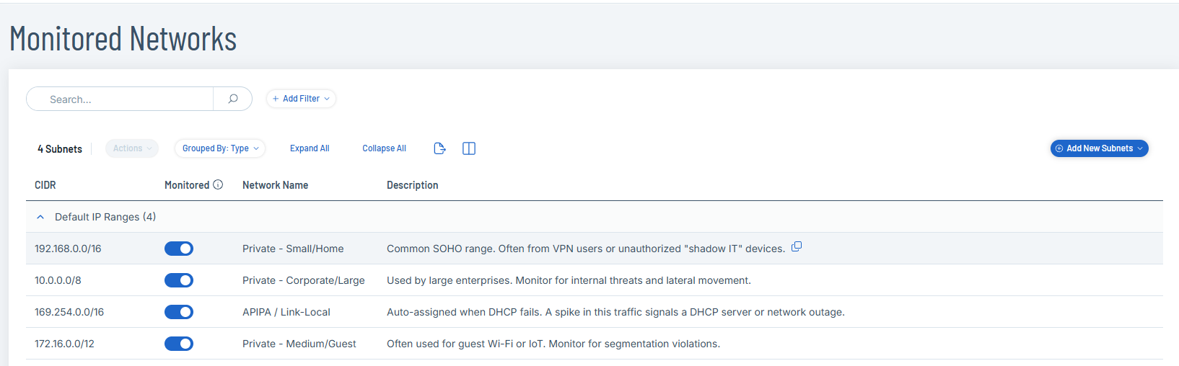1179x366 pixels.
Task: Click the Collapse All link
Action: pos(384,148)
